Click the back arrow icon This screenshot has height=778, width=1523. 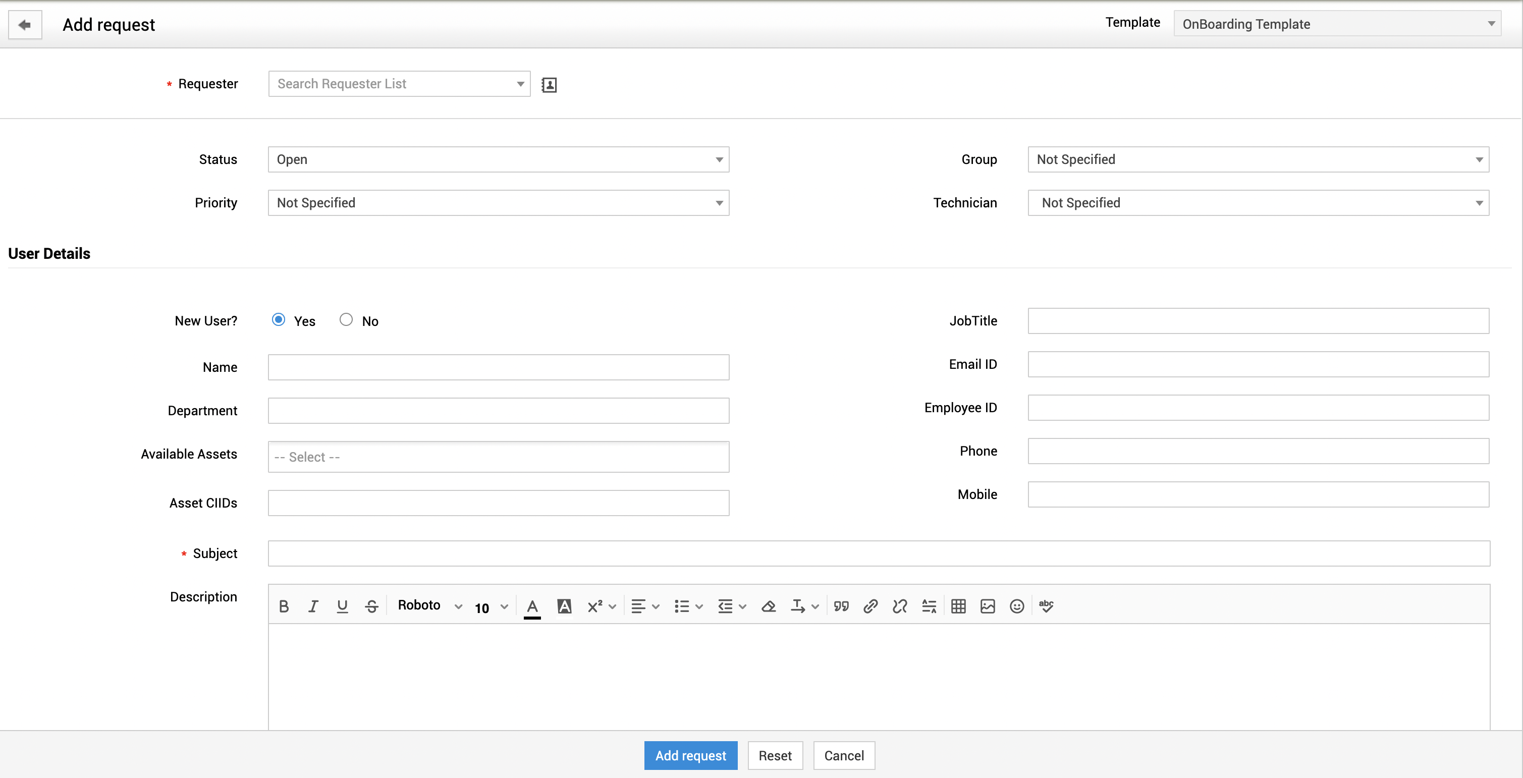tap(25, 25)
